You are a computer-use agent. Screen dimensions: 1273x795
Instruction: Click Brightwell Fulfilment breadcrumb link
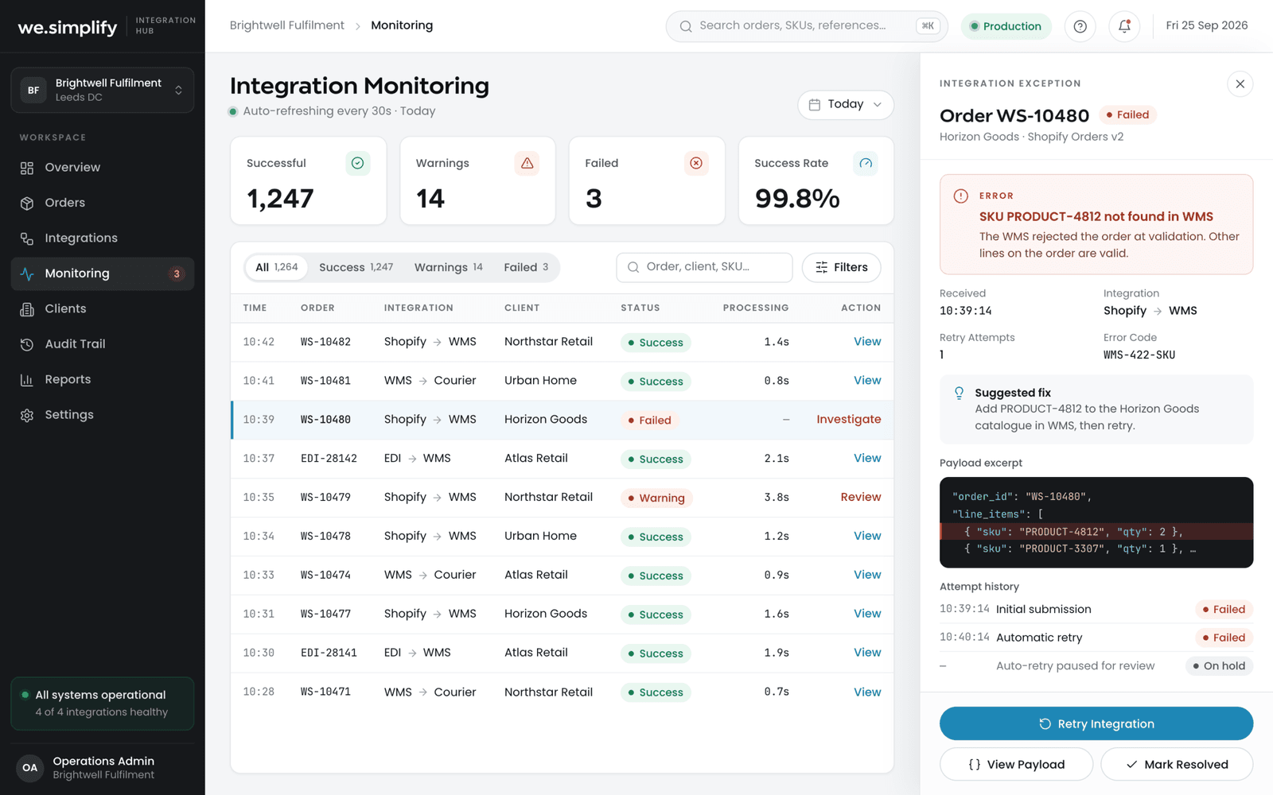pyautogui.click(x=287, y=25)
